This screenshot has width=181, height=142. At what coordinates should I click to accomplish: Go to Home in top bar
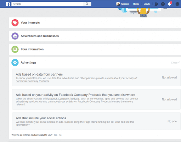click(x=136, y=4)
